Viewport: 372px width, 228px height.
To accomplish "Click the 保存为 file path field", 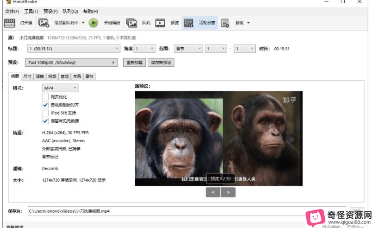I will (x=185, y=211).
